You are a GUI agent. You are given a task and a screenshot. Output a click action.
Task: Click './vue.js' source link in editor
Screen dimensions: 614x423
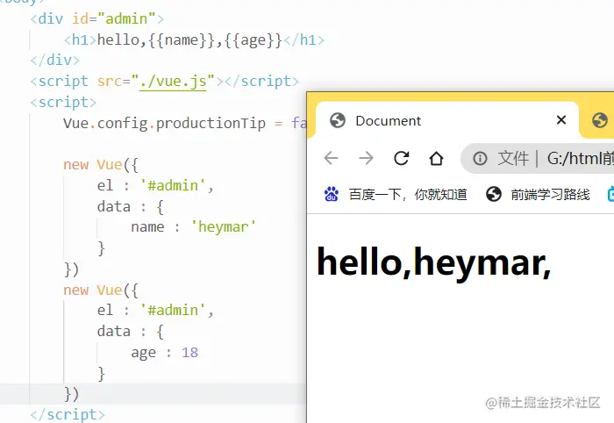tap(173, 81)
